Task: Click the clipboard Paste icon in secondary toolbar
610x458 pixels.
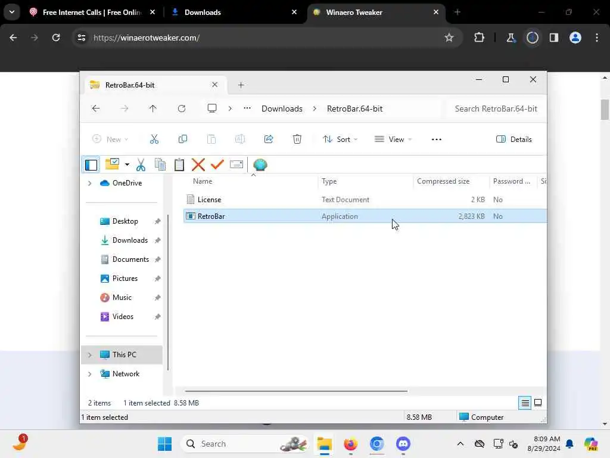Action: (179, 165)
